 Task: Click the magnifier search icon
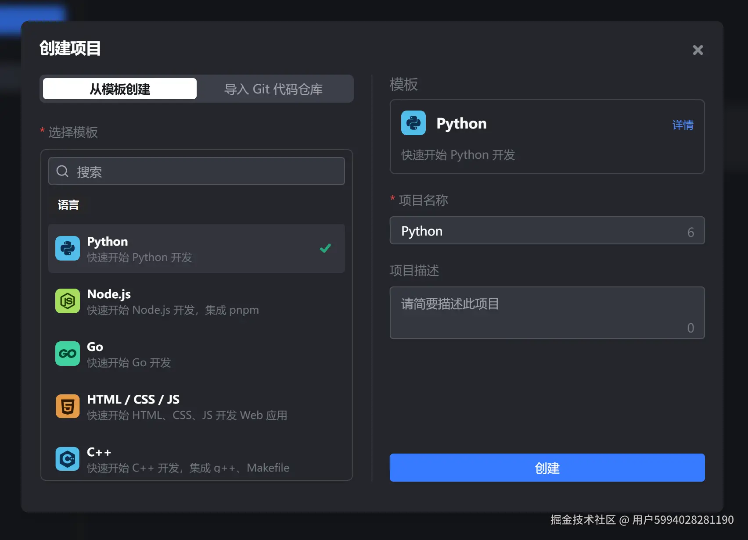pos(63,171)
